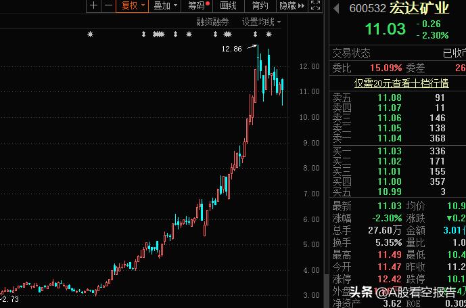Click the 8.00 price axis label

(312, 168)
